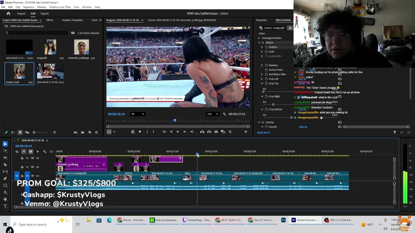Toggle Rotation animation stopwatch
The image size is (415, 233).
click(x=266, y=65)
